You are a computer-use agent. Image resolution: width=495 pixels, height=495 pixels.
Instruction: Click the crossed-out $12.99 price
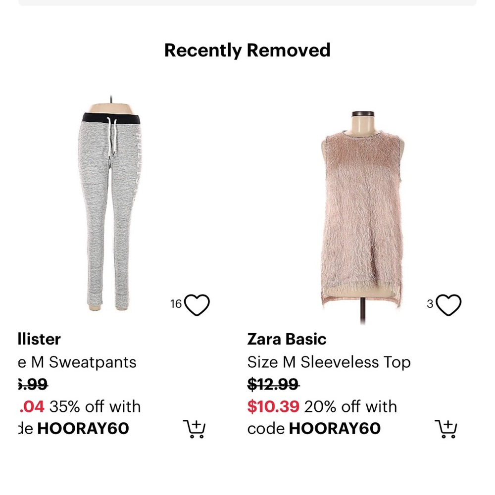click(x=273, y=384)
